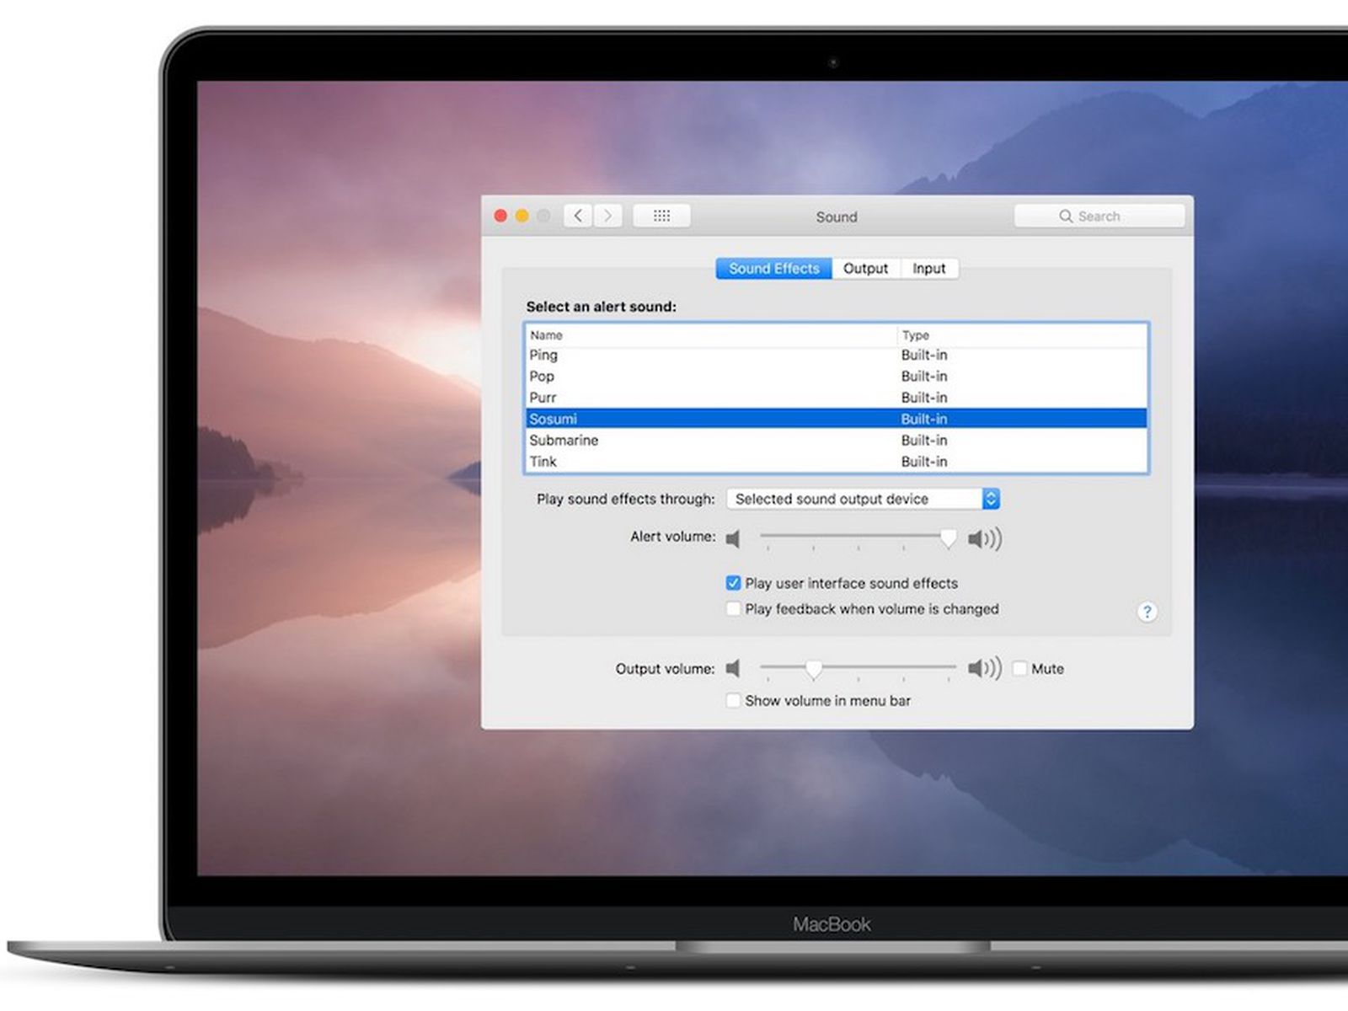Screen dimensions: 1348x1011
Task: Enable Play feedback when volume is changed
Action: 734,609
